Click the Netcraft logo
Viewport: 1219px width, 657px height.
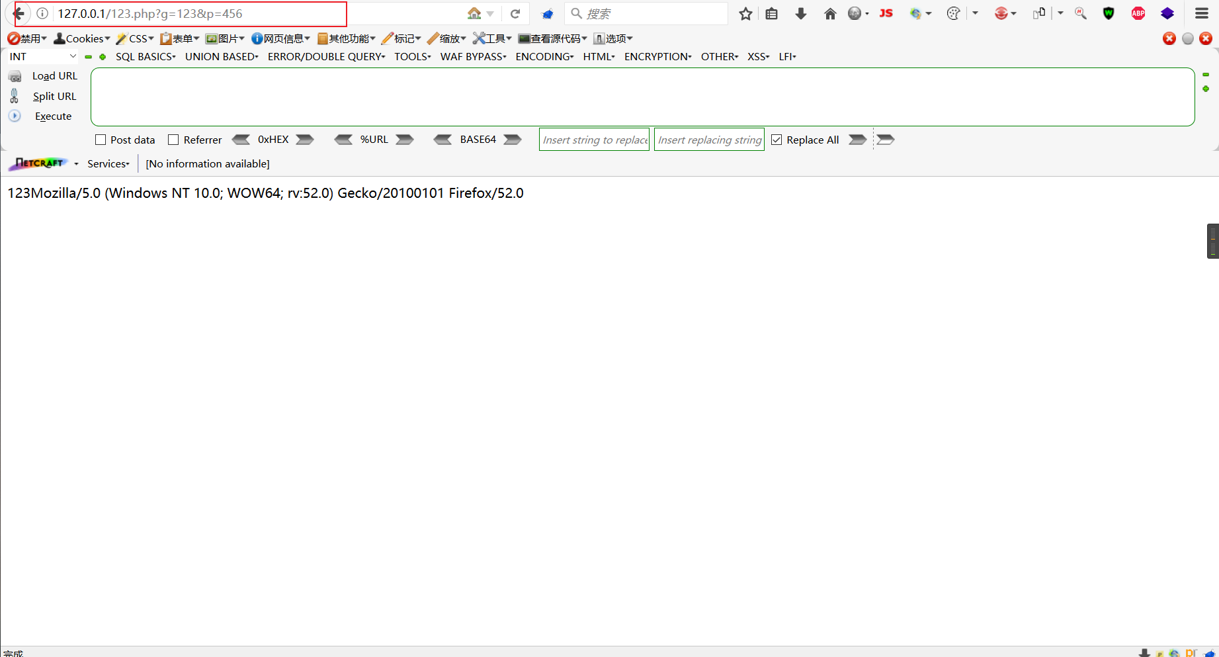[x=39, y=163]
